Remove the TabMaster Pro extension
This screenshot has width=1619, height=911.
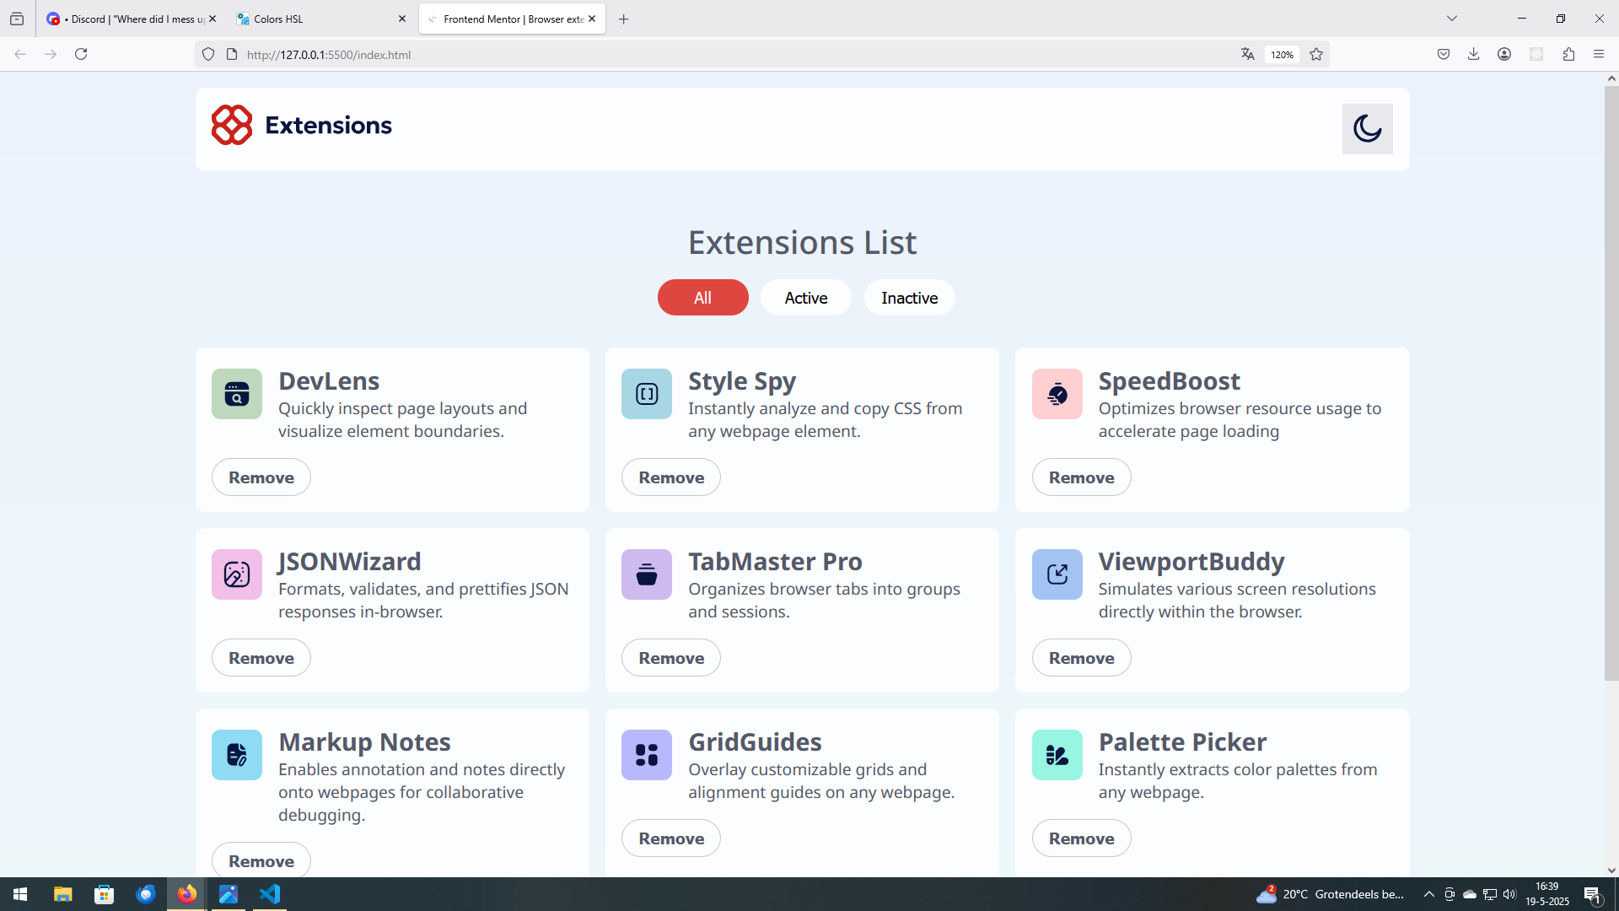(671, 658)
